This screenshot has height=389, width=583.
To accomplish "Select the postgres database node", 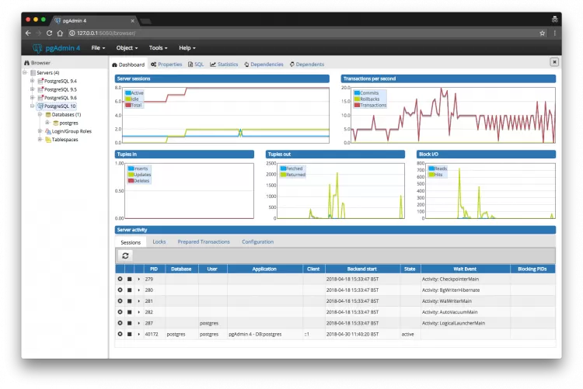I will (x=68, y=123).
